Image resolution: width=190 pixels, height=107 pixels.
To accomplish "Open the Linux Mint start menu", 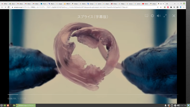I will (1, 106).
